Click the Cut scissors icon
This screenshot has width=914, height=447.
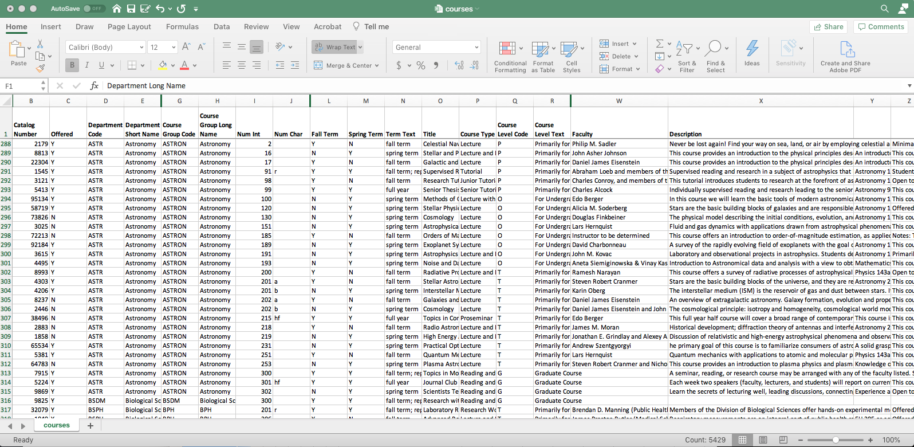click(40, 44)
